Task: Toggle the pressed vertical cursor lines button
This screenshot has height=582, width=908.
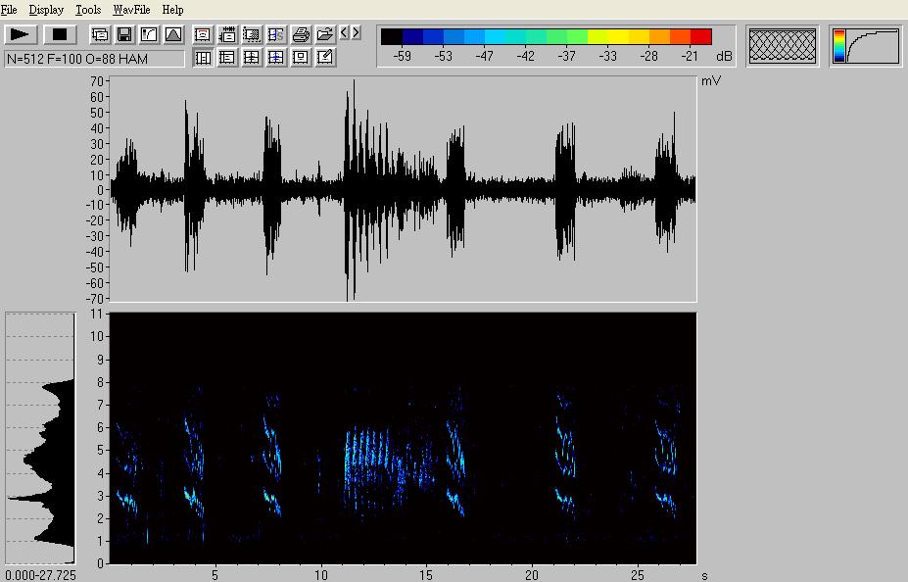Action: click(203, 58)
